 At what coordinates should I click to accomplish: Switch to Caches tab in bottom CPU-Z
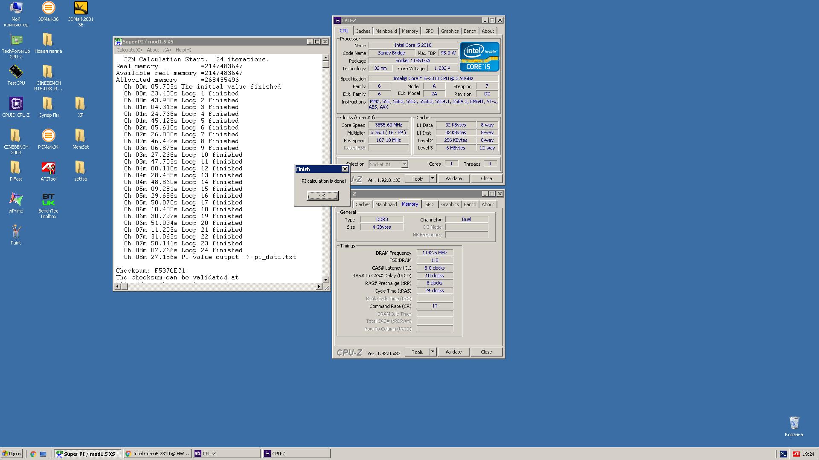click(x=363, y=204)
